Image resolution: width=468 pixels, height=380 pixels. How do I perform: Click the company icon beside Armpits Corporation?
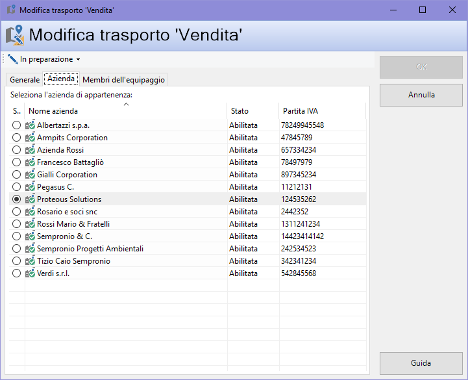(30, 138)
